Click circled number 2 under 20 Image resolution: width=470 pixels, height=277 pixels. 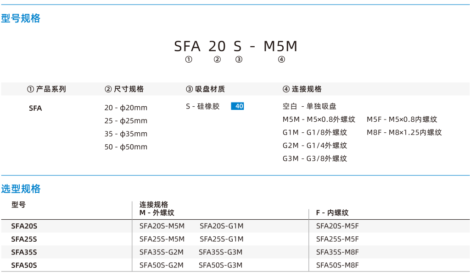point(217,60)
